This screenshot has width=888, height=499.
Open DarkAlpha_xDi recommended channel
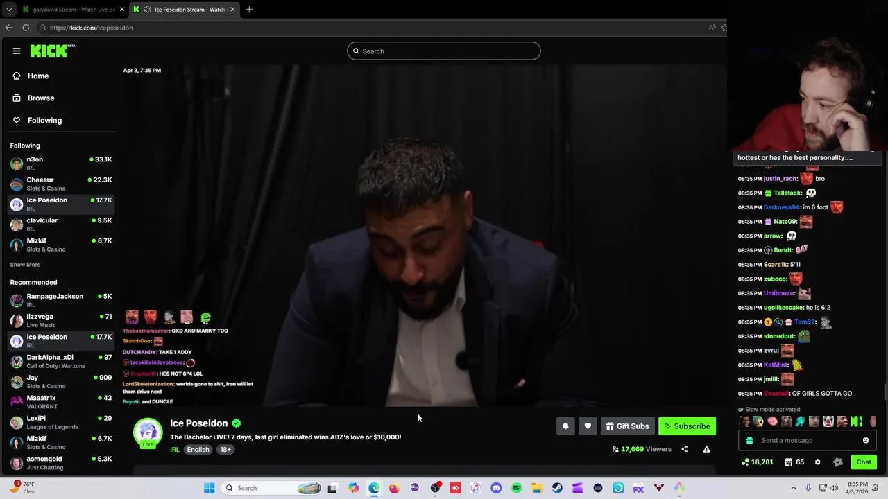coord(61,361)
